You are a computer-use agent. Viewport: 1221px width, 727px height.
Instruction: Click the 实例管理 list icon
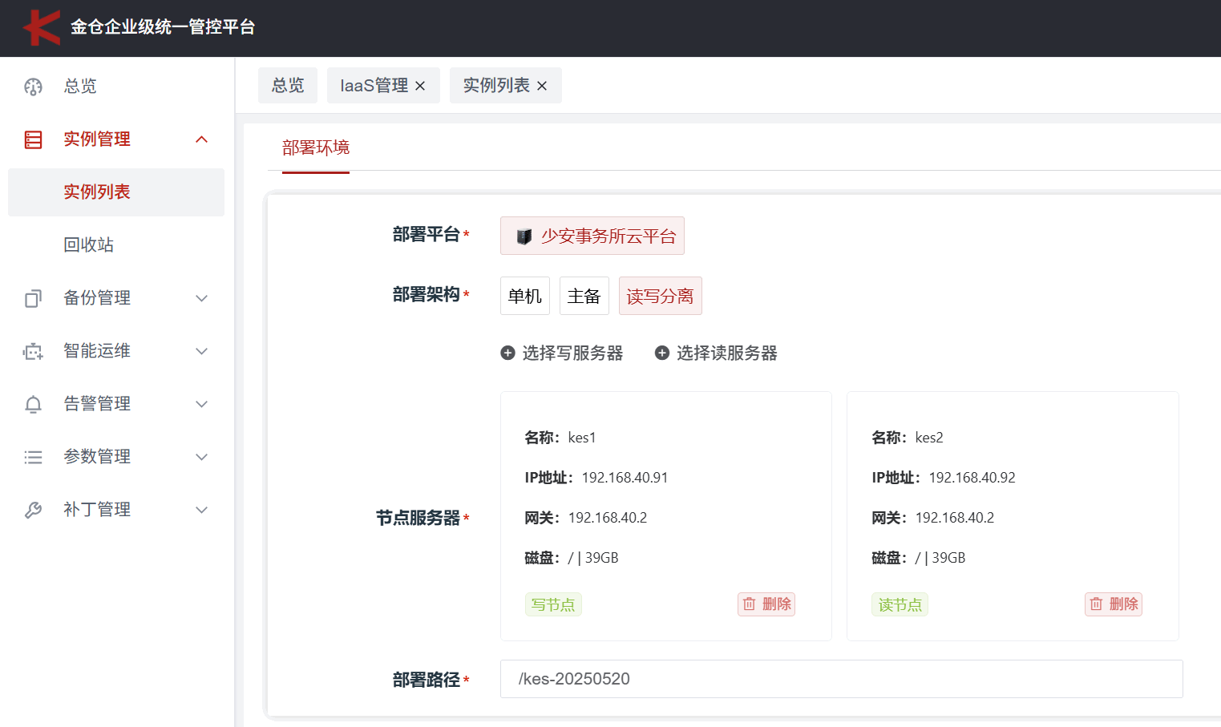click(33, 139)
